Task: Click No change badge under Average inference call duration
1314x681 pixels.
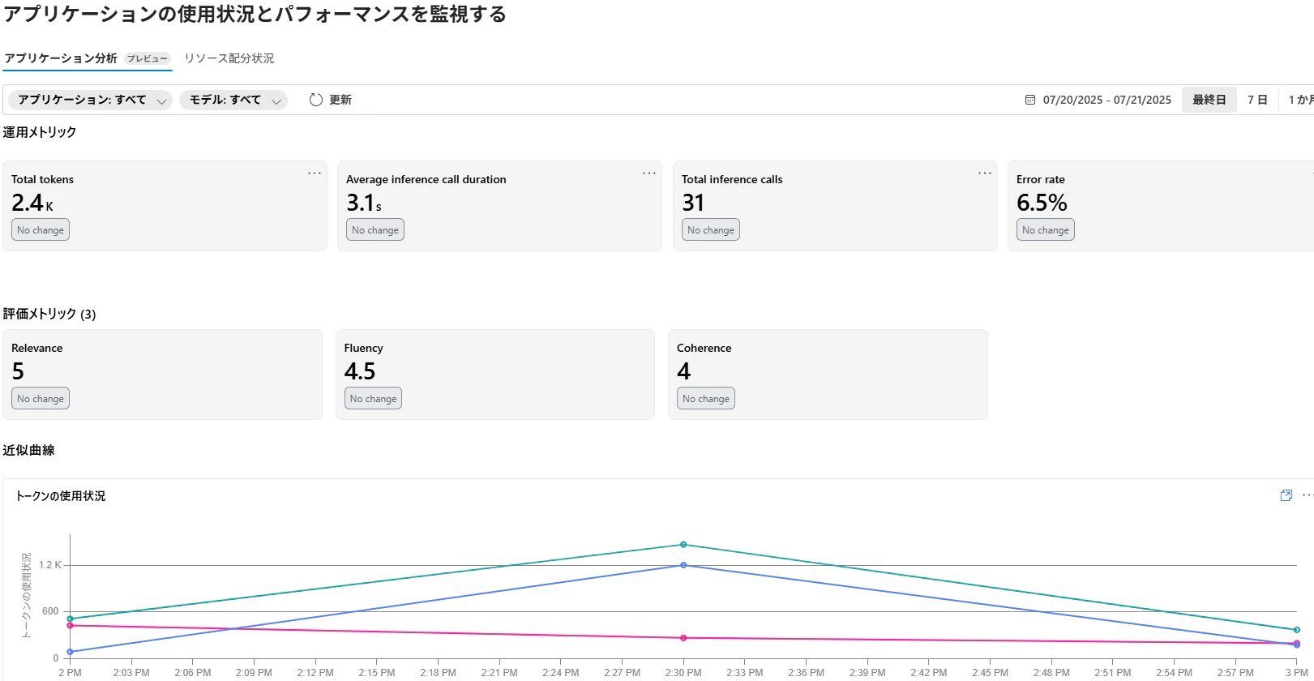Action: click(x=375, y=230)
